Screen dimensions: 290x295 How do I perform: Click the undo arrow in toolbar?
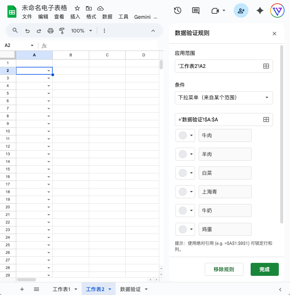(x=27, y=31)
